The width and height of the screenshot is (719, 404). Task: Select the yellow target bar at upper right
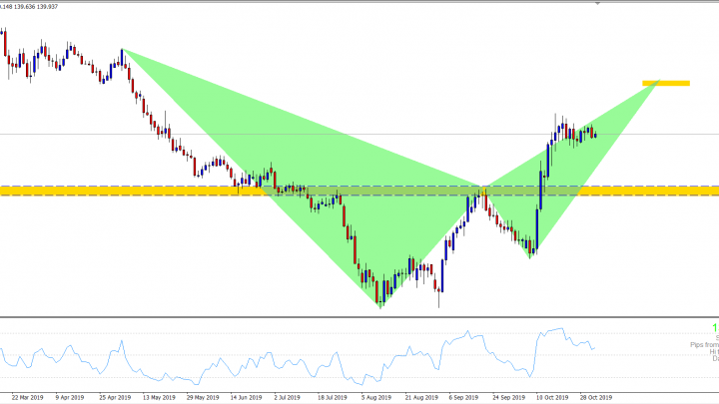tap(665, 82)
